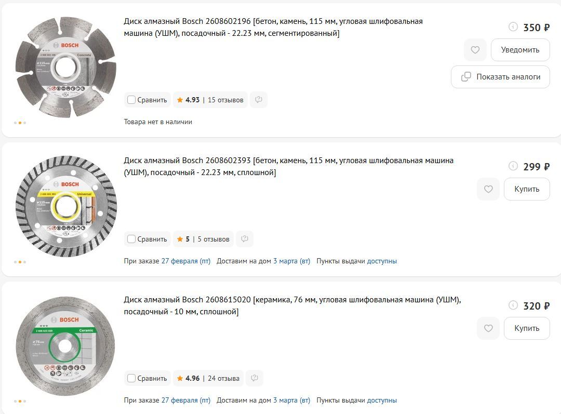Click Купить for the 320 ₽ disc
Viewport: 561px width, 414px height.
(x=527, y=328)
